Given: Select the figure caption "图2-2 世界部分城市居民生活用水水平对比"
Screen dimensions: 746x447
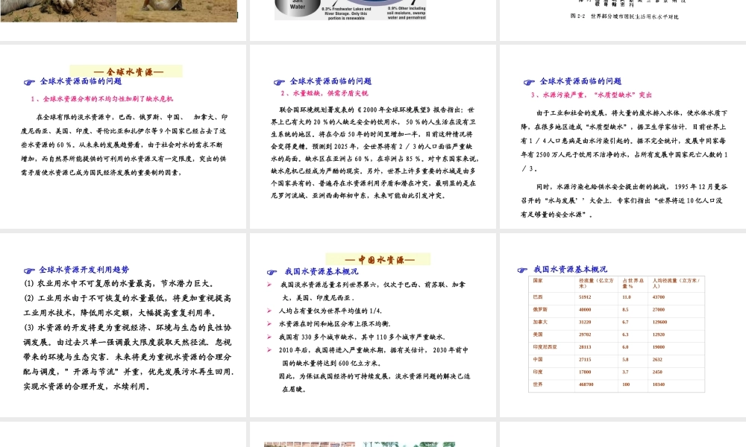Looking at the screenshot, I should (x=623, y=16).
